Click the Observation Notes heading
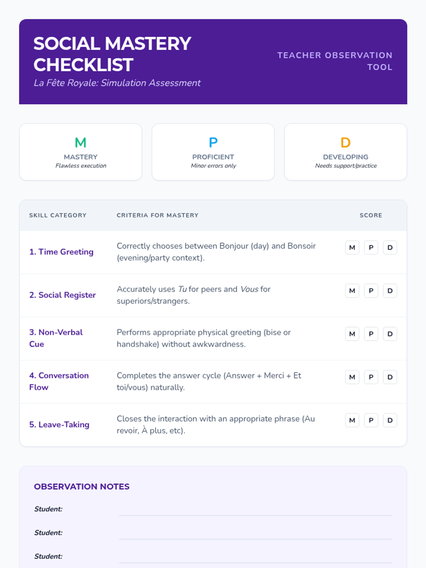This screenshot has height=568, width=426. point(82,486)
